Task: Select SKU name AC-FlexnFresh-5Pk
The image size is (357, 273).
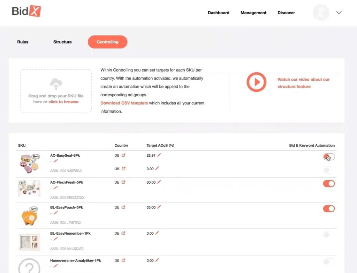Action: 67,183
